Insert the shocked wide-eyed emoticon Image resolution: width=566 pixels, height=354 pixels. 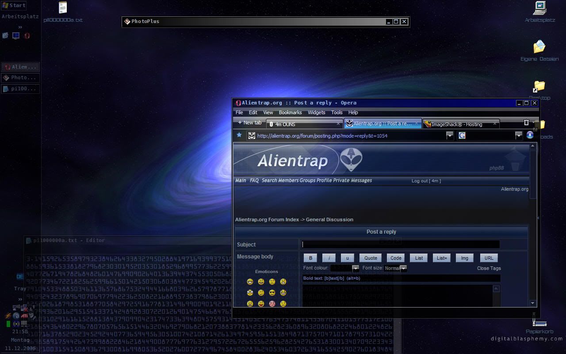pos(250,293)
